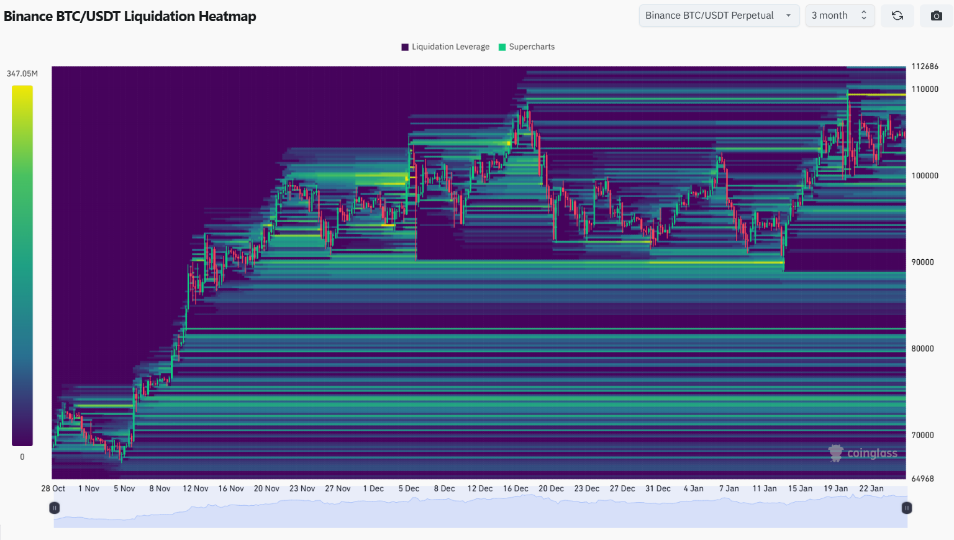Grab the left range slider handle

(x=55, y=508)
